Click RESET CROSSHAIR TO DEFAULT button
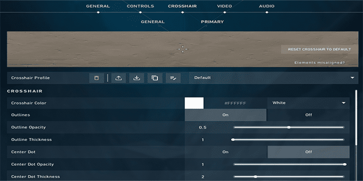 click(x=319, y=49)
